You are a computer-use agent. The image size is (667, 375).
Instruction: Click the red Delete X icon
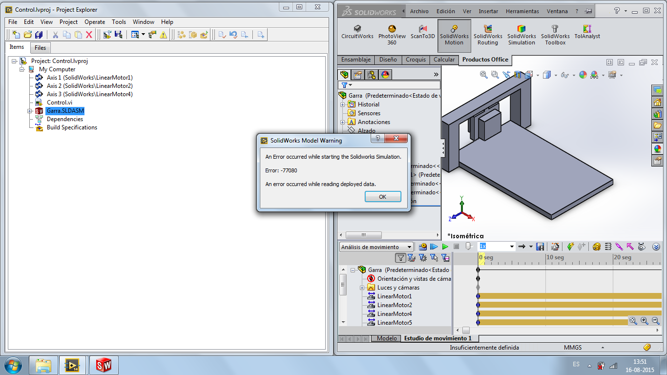click(89, 35)
